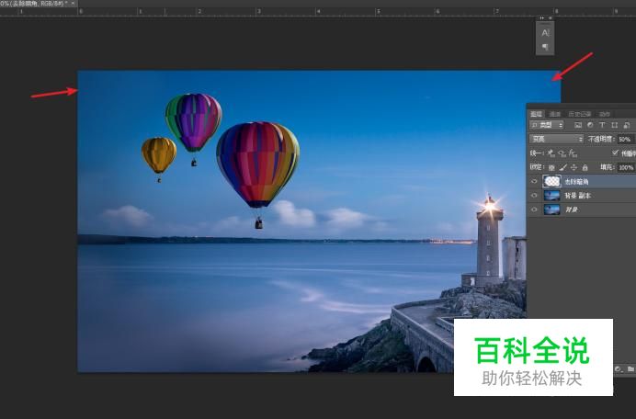Switch to the 历史记录 tab

coord(579,114)
